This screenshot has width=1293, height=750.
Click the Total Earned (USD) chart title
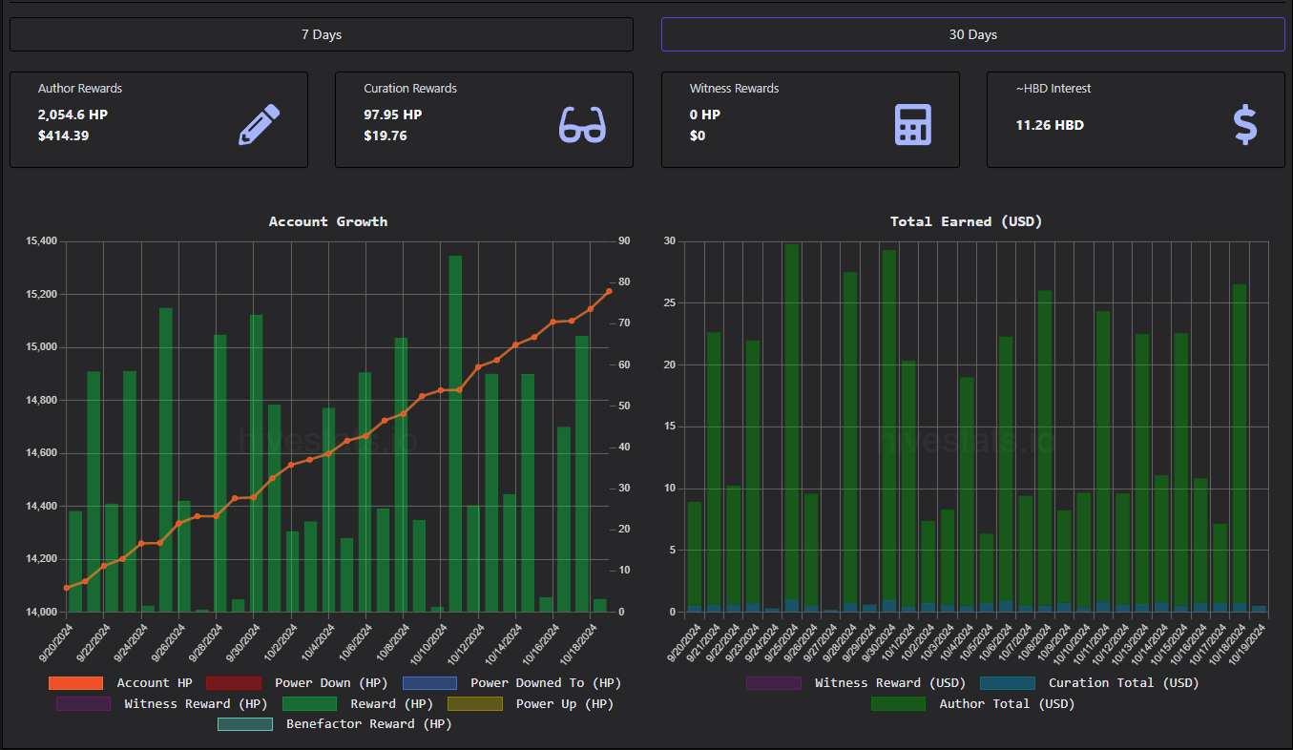pyautogui.click(x=966, y=221)
